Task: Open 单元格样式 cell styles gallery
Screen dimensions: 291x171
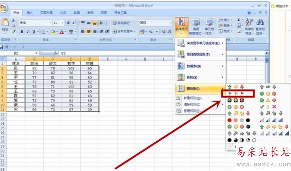Action: [x=209, y=27]
